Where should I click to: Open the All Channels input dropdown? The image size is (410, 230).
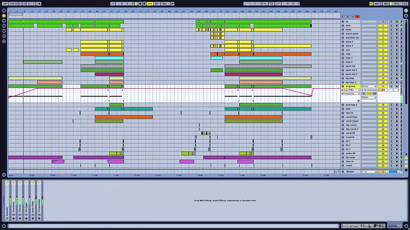(369, 90)
